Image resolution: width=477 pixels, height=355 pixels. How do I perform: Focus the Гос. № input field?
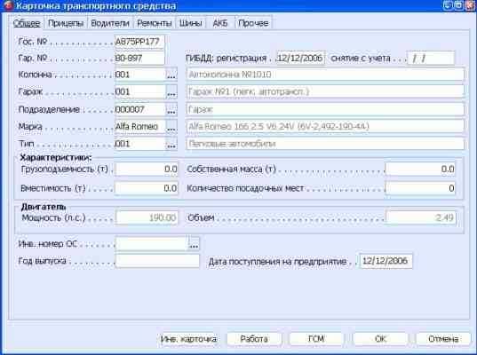(x=139, y=42)
